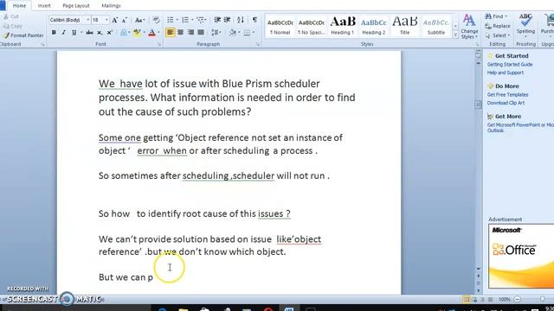Click the zoom out minus button

coord(518,300)
